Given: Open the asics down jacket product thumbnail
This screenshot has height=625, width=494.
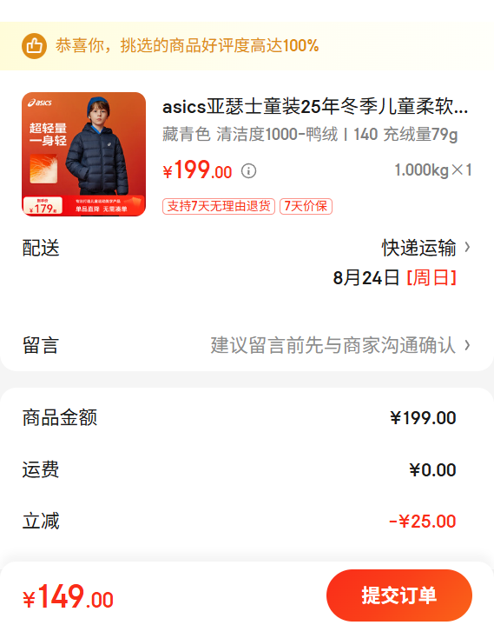Looking at the screenshot, I should [83, 154].
